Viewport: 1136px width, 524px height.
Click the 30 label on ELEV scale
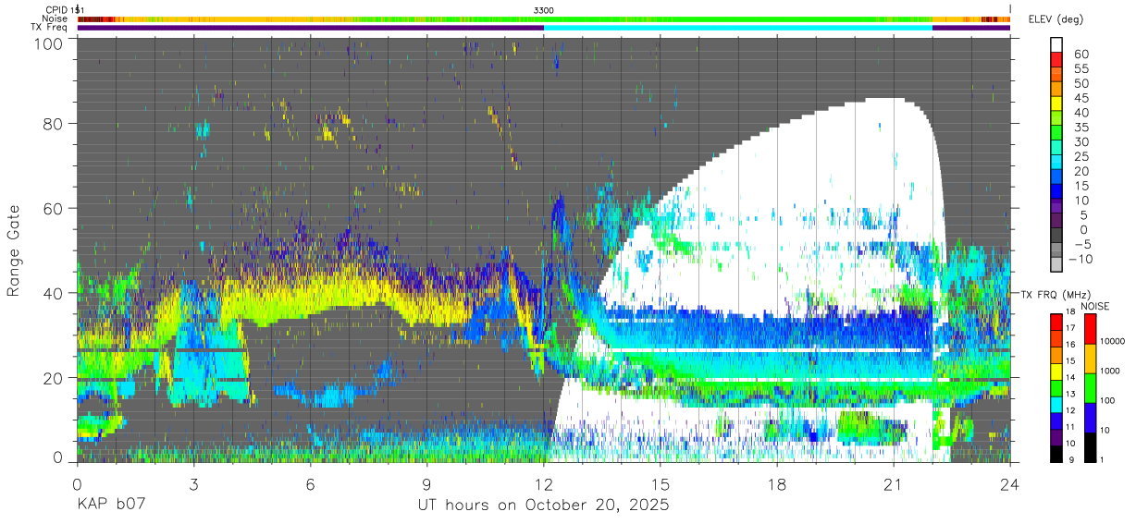[x=1081, y=141]
